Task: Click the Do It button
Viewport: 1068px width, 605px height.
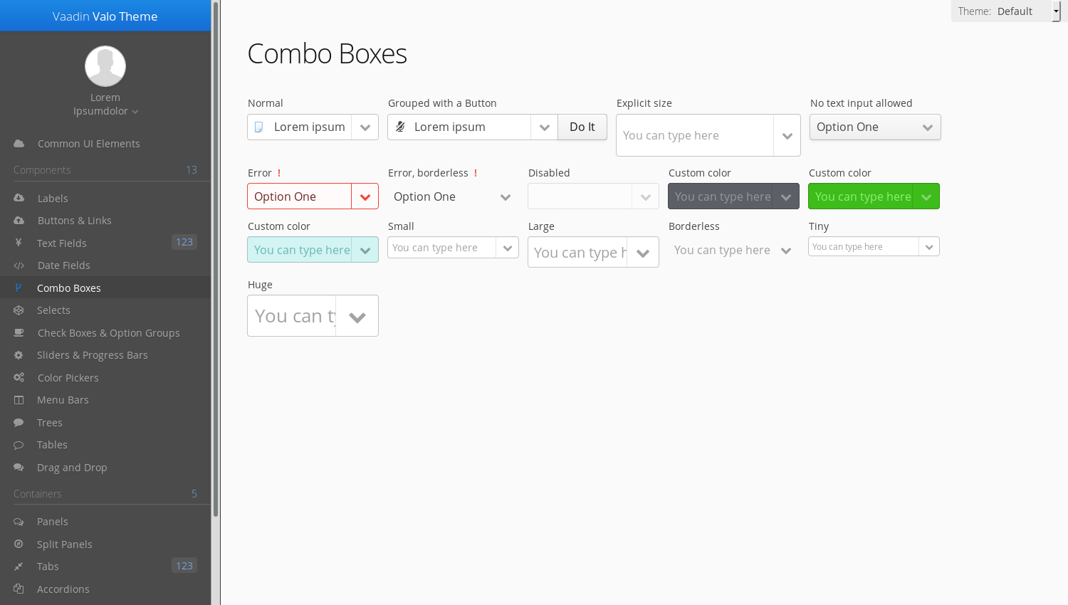Action: [x=582, y=127]
